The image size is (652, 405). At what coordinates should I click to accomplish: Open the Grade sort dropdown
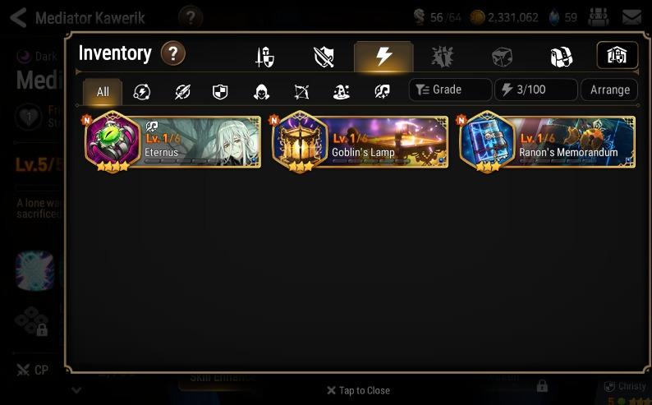450,90
